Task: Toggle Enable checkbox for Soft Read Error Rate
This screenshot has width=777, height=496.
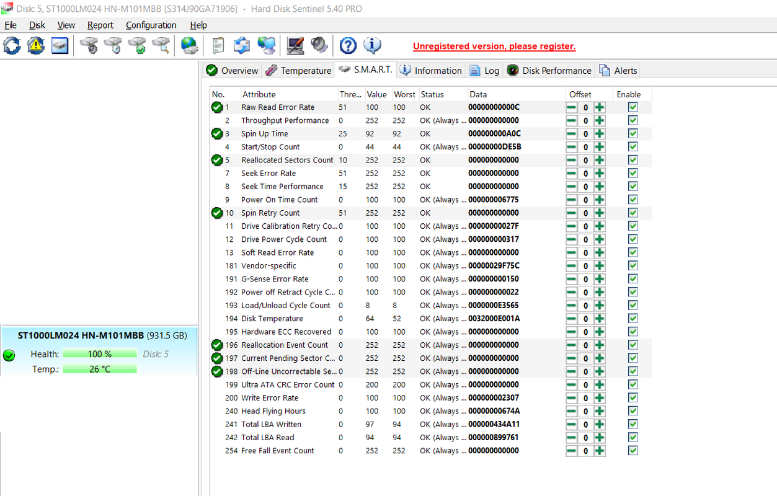Action: 633,252
